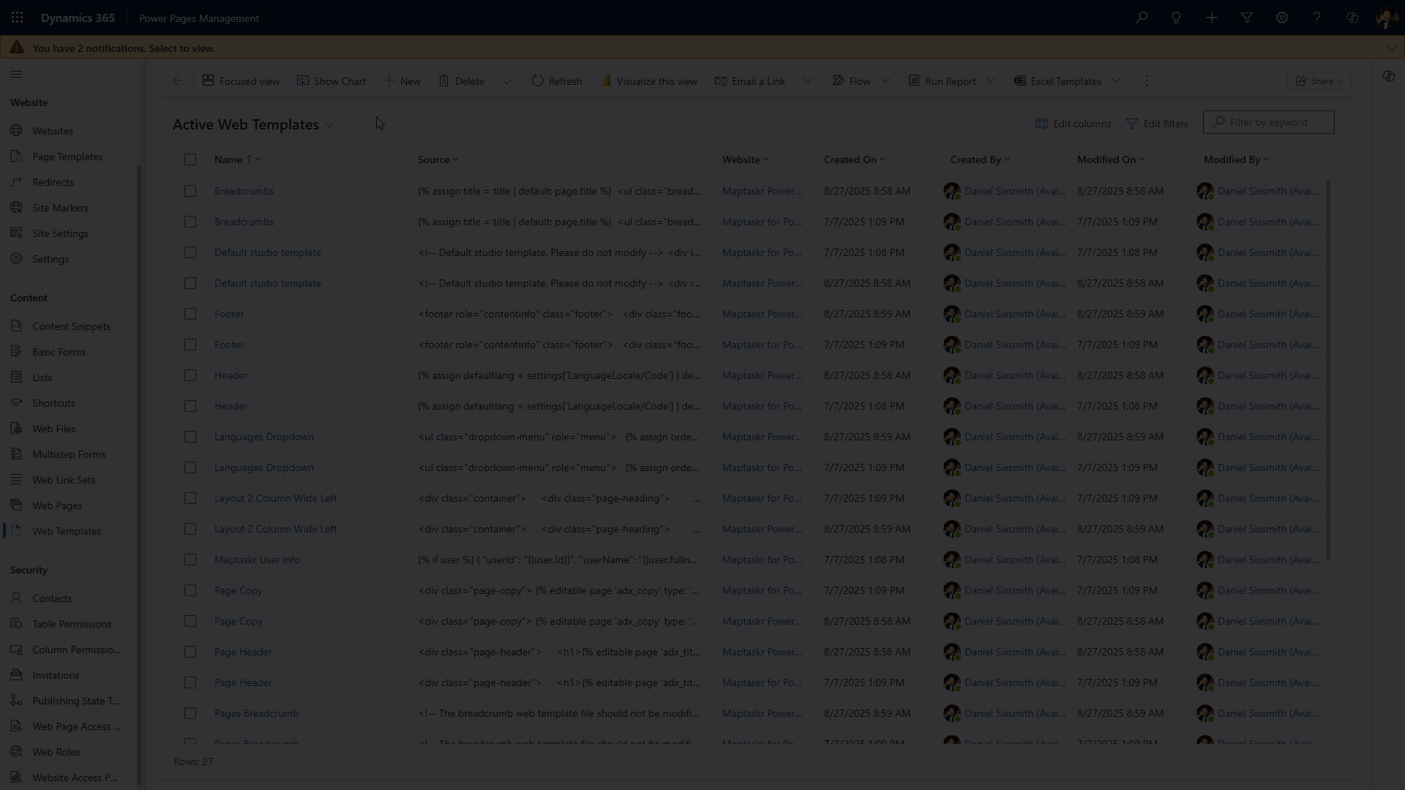1405x790 pixels.
Task: Click the lightbulb suggestions icon
Action: [x=1177, y=18]
